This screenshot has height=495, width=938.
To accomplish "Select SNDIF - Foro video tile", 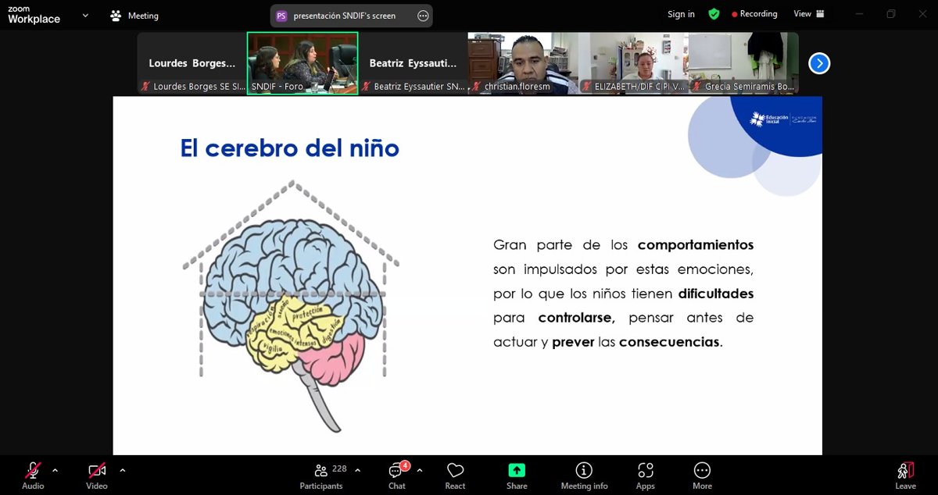I will 303,63.
